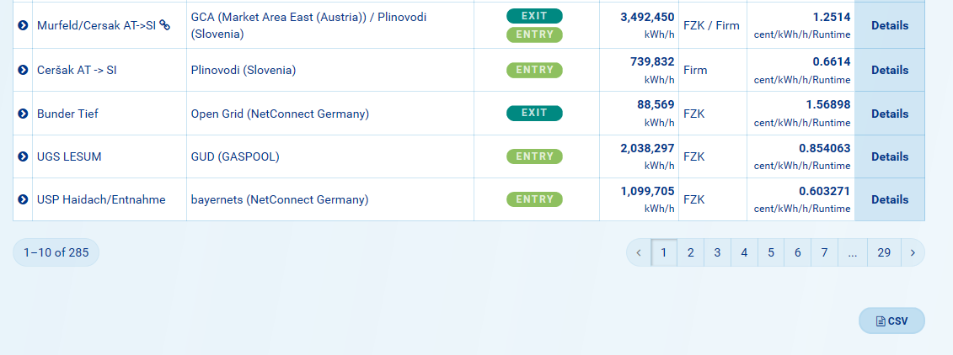Screen dimensions: 953x355
Task: Click the UGS LESUM point name
Action: tap(69, 156)
